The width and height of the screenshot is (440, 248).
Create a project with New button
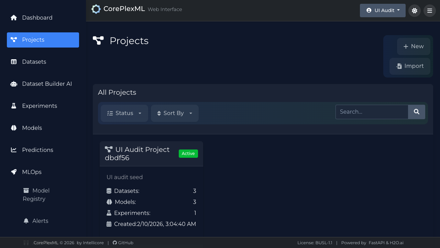coord(414,46)
